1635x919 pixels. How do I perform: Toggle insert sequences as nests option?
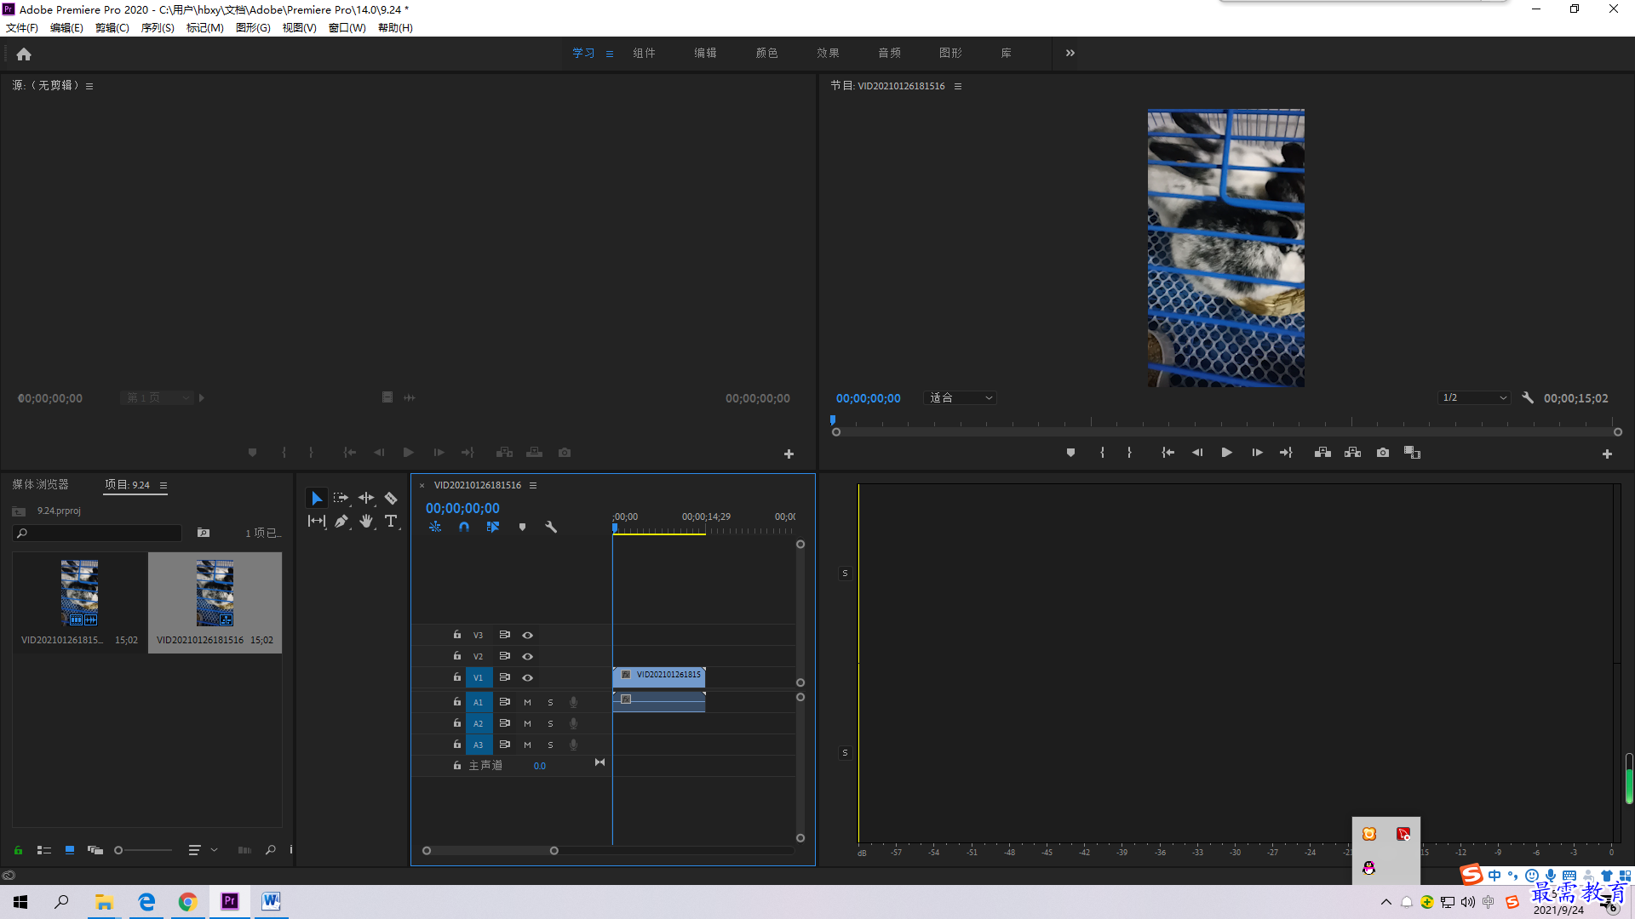coord(435,527)
